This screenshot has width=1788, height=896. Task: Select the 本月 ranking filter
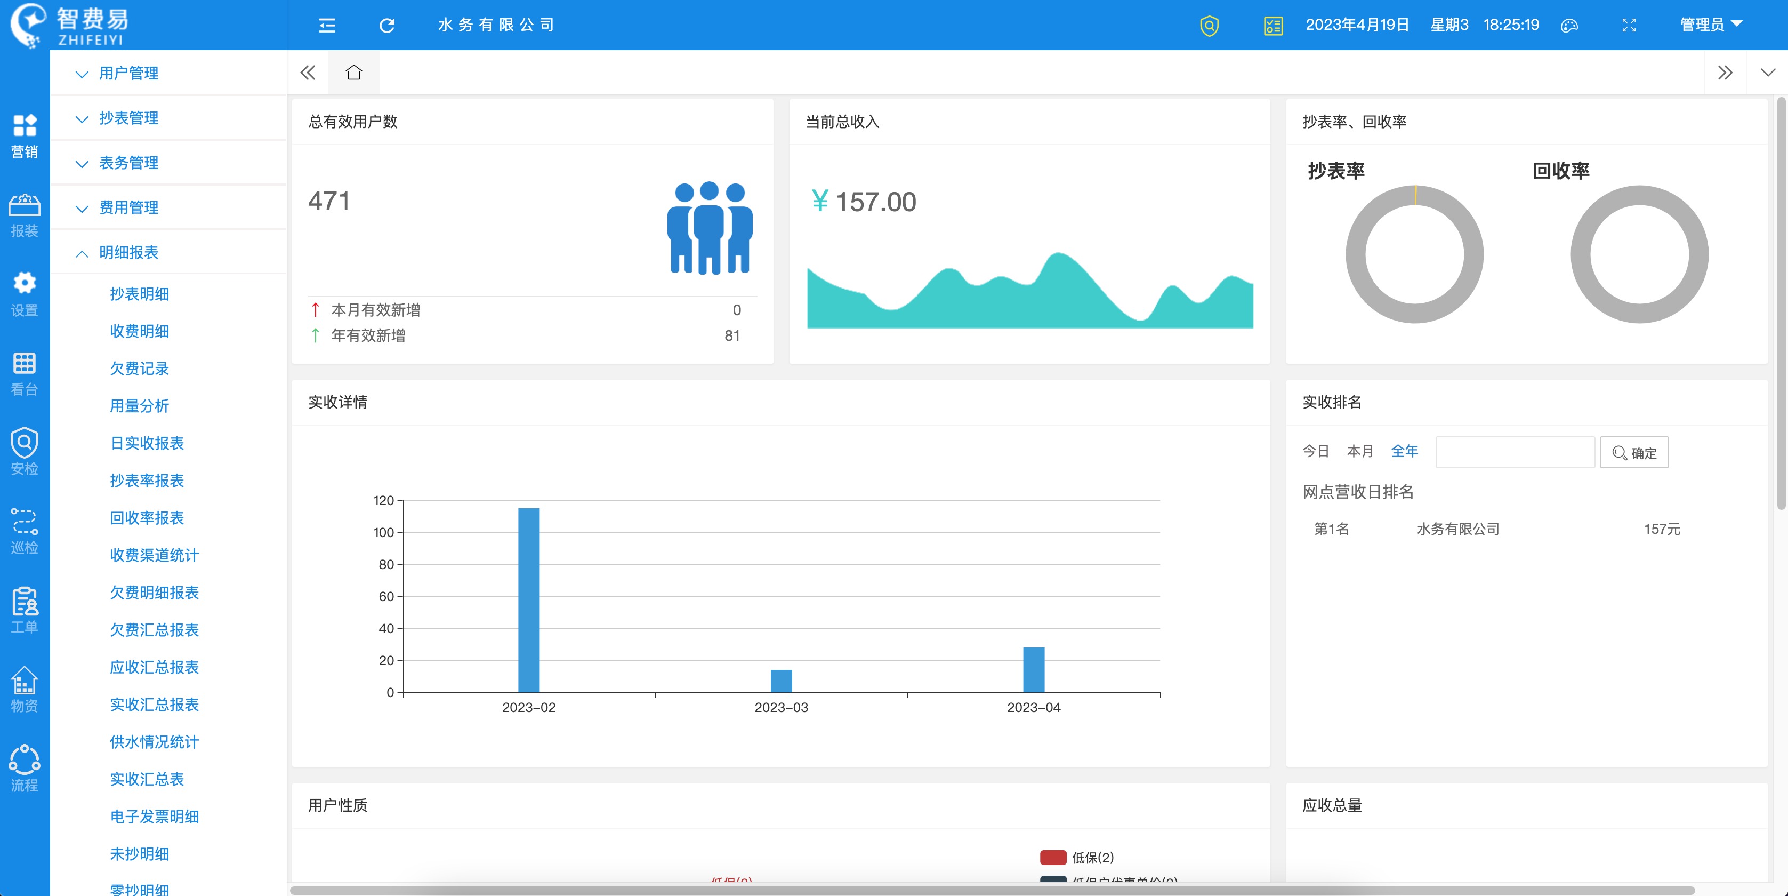click(x=1360, y=452)
